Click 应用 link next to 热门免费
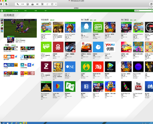 click(95, 20)
